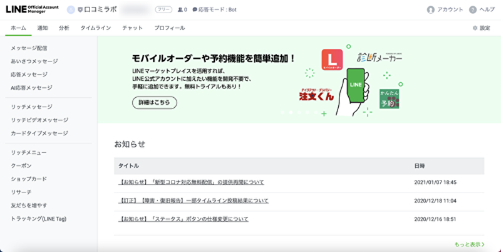Click the verification shield icon beside 口コミラボ
This screenshot has width=501, height=252.
[x=80, y=9]
